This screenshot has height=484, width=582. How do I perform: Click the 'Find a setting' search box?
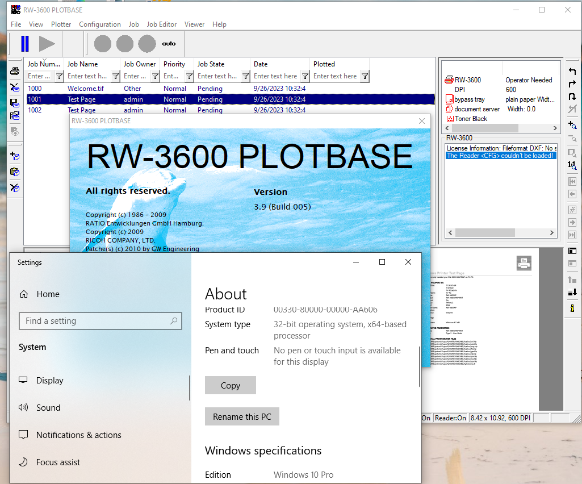(x=100, y=321)
